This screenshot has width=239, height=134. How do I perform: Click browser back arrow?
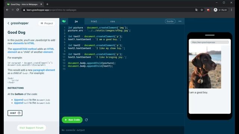7,10
